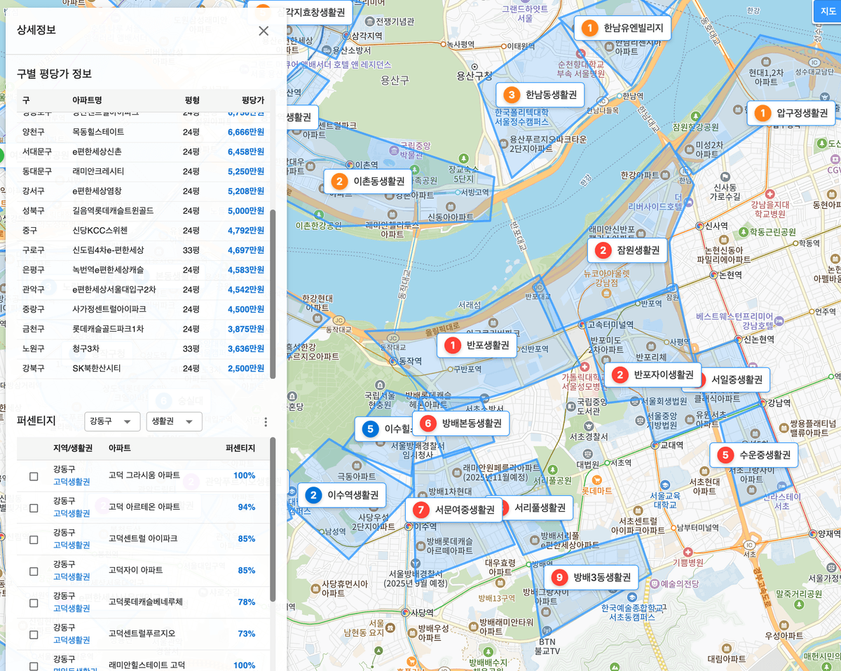Enable the 고덕자이 아파트 checkbox
This screenshot has width=841, height=671.
34,571
